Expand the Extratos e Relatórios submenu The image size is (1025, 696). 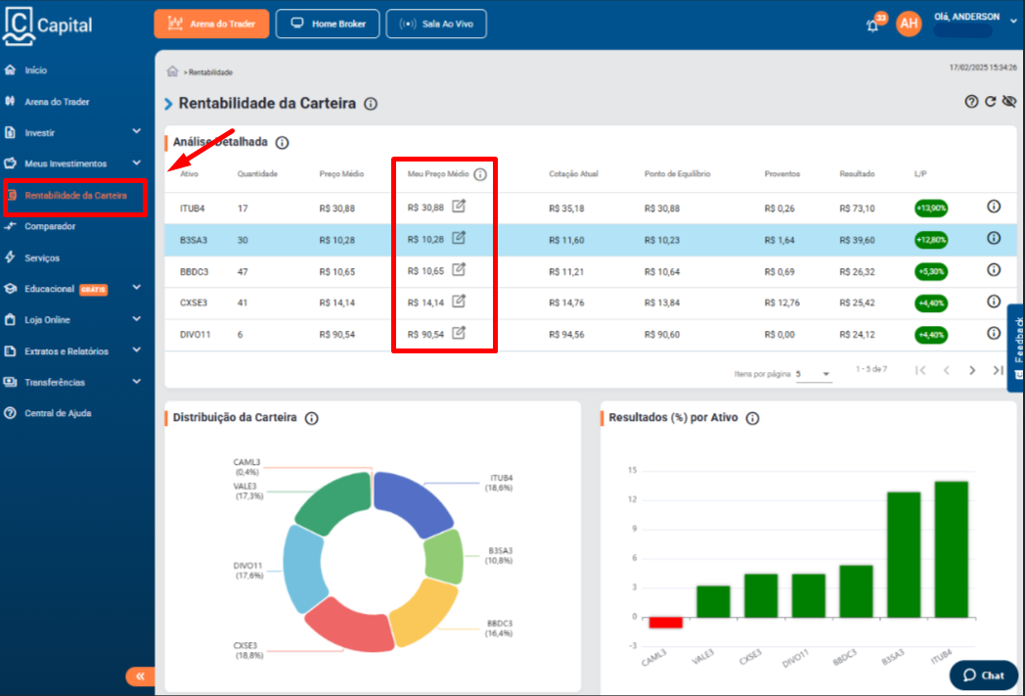point(137,350)
